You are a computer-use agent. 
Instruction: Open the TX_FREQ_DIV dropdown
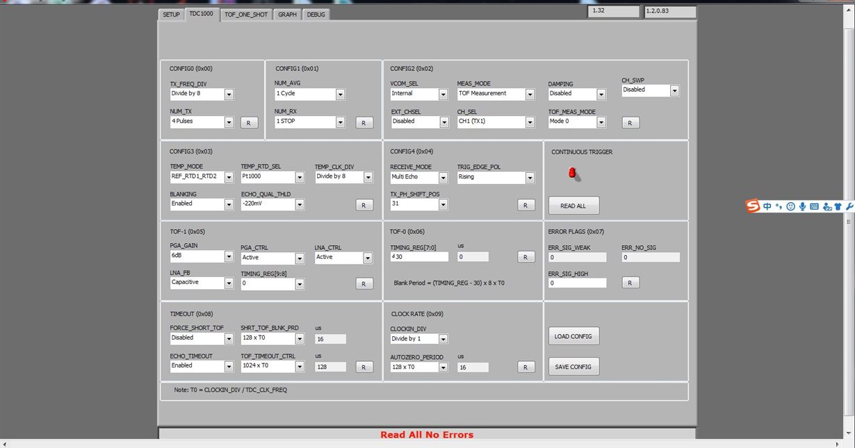click(x=202, y=94)
